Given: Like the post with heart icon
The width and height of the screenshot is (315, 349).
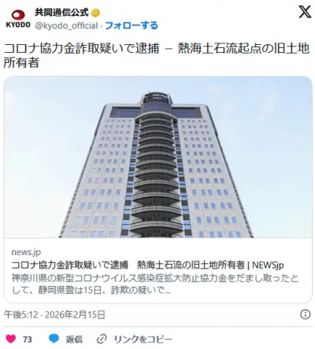Looking at the screenshot, I should pos(10,339).
